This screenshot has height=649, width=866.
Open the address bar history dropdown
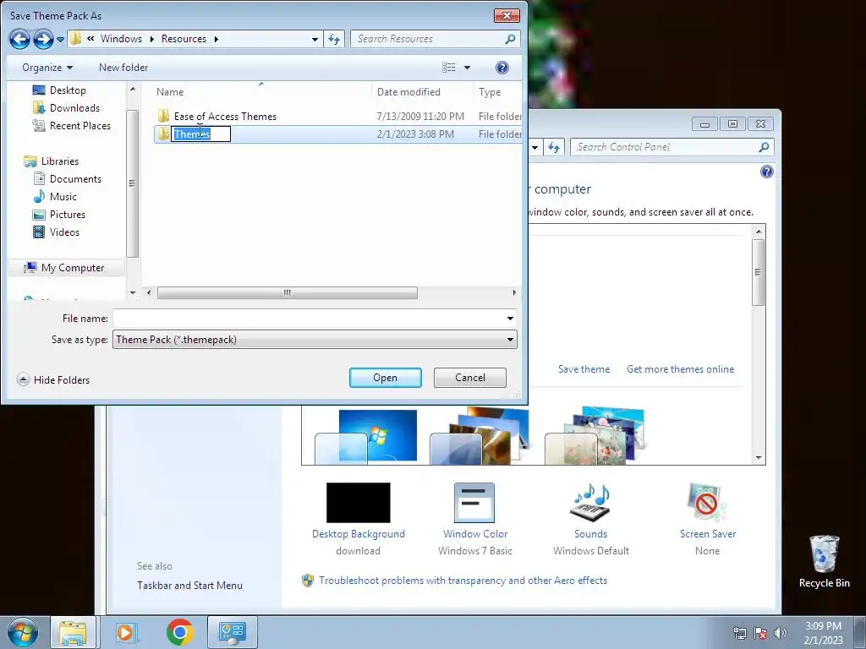(315, 39)
